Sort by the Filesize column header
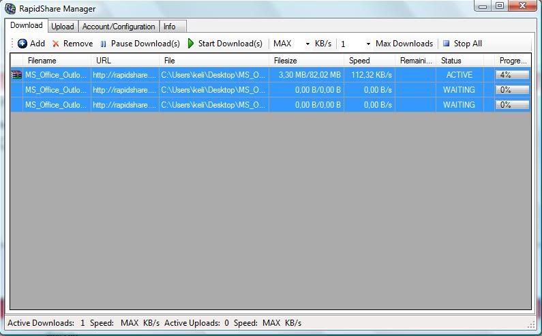 (306, 61)
